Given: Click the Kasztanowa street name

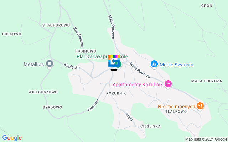Looking at the screenshot, I should [x=78, y=37].
